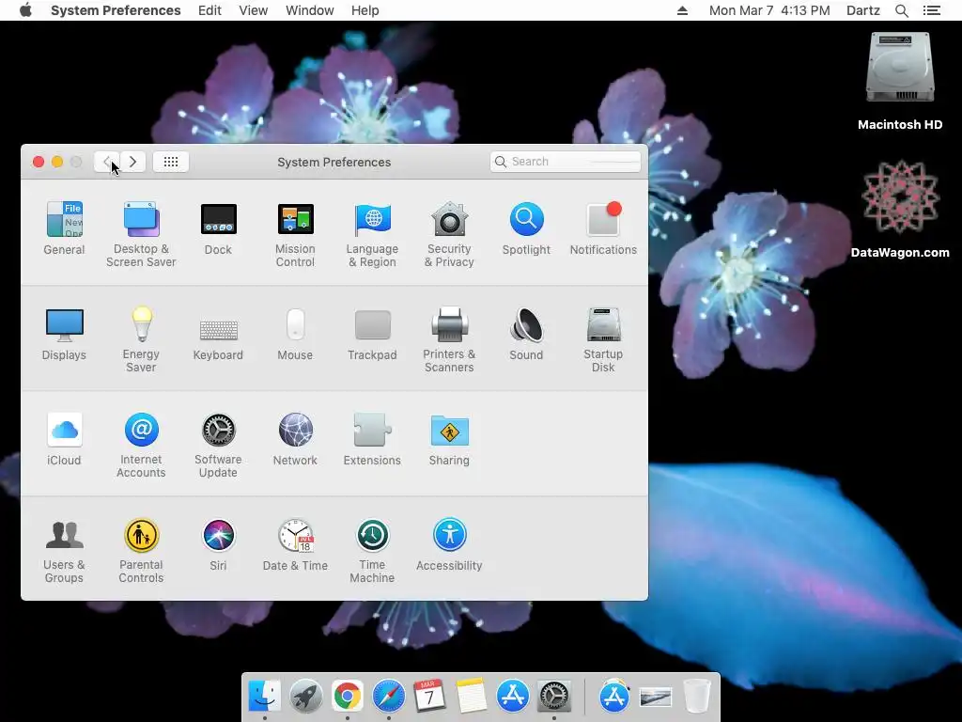Open System Preferences gear in Dock
962x722 pixels.
click(554, 696)
